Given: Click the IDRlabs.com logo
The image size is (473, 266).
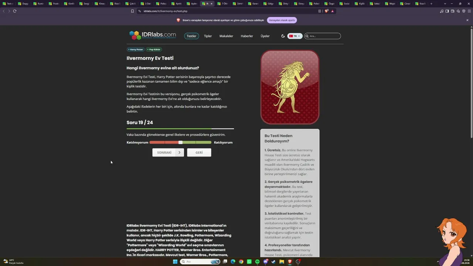Looking at the screenshot, I should (153, 35).
